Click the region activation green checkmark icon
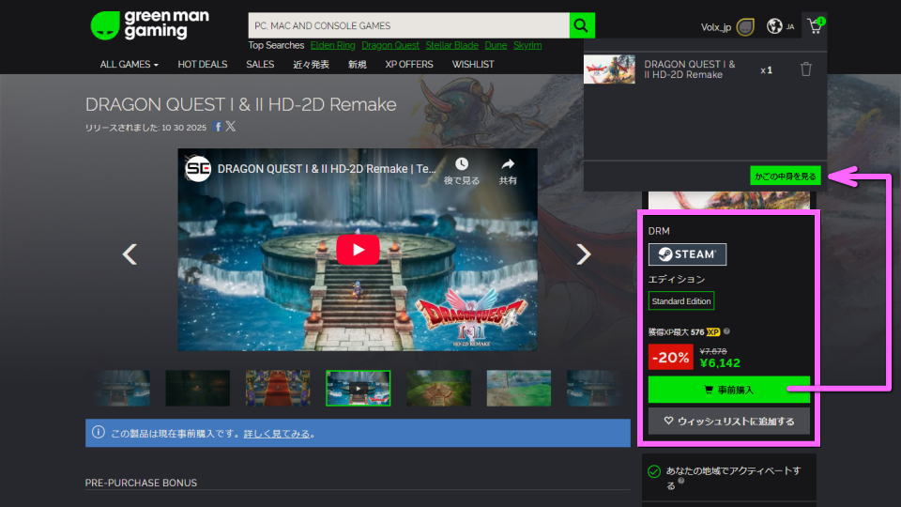901x507 pixels. click(x=654, y=471)
